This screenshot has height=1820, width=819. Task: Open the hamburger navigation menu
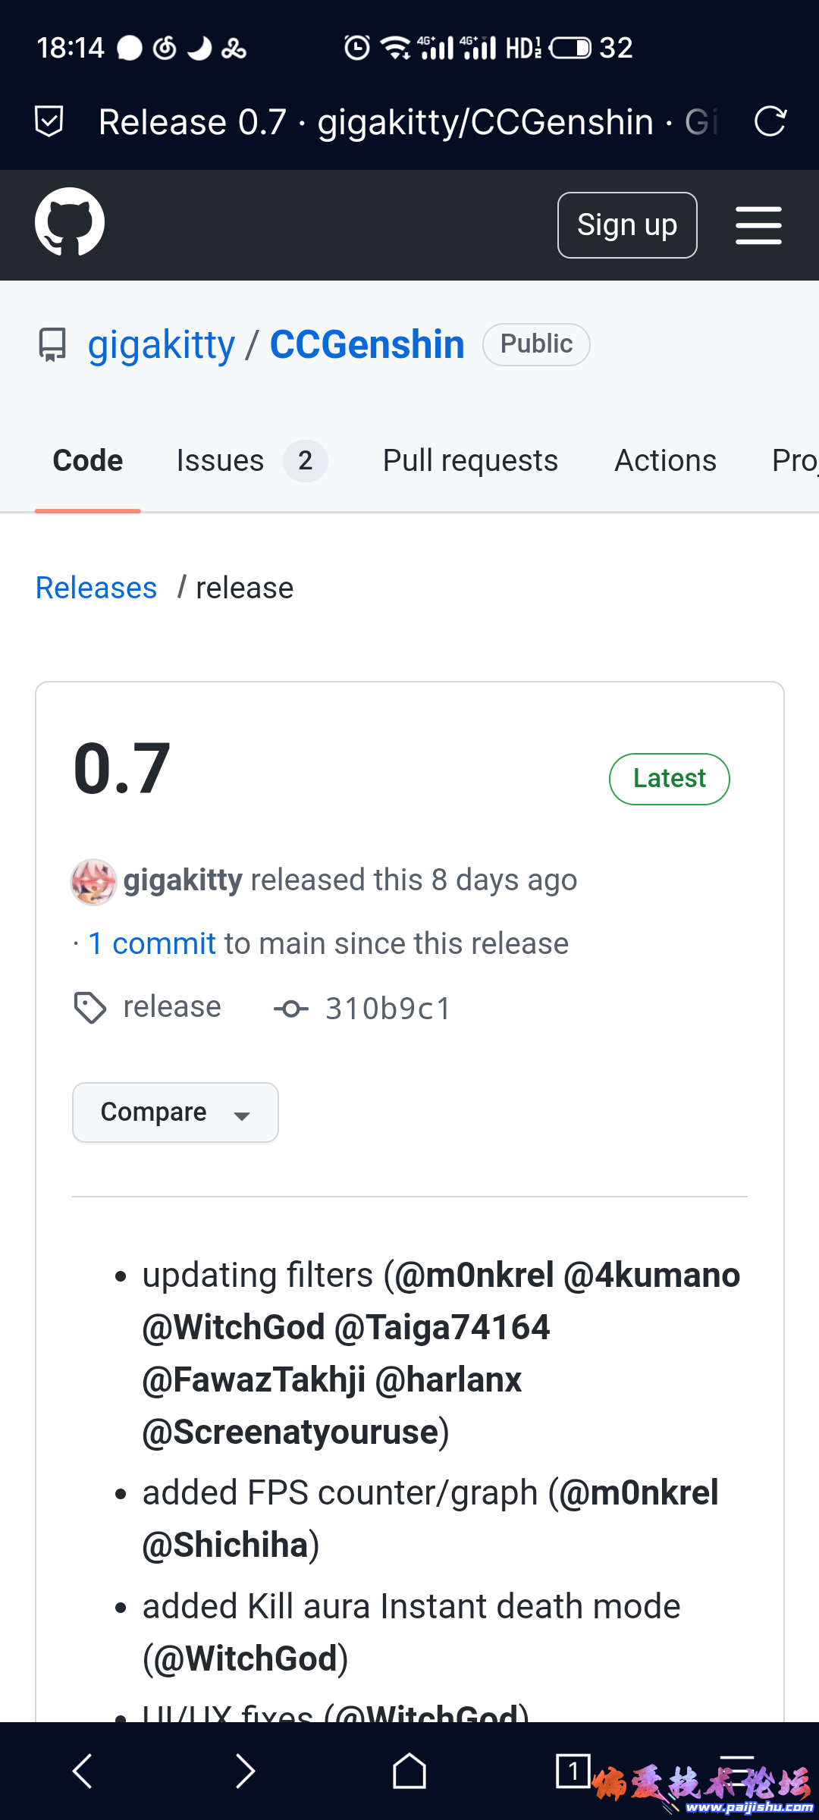tap(758, 224)
